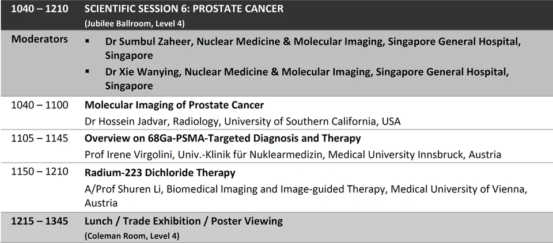Click the 1105 – 1145 time slot
The width and height of the screenshot is (553, 243).
click(x=40, y=138)
